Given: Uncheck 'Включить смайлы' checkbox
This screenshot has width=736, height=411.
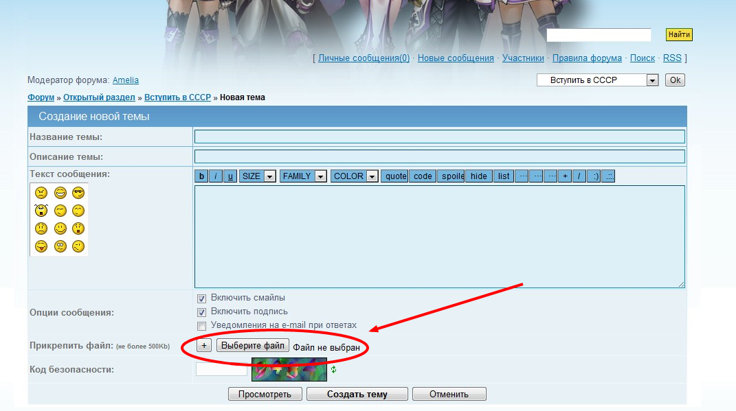Looking at the screenshot, I should pyautogui.click(x=202, y=298).
